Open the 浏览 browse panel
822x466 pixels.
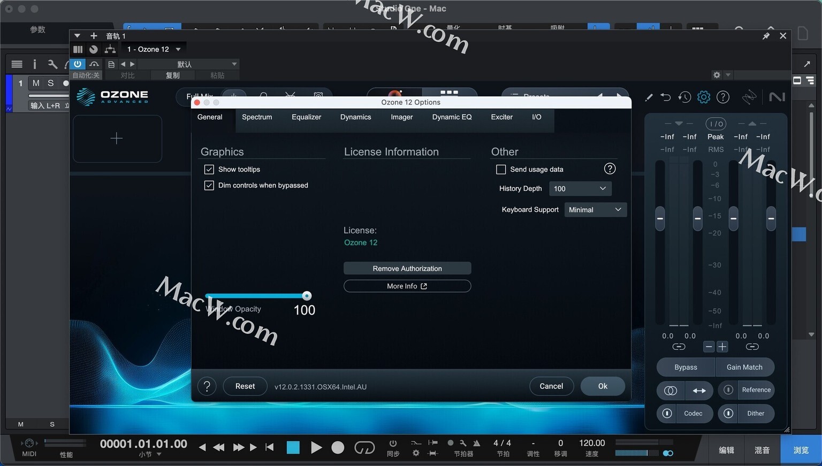click(x=801, y=450)
